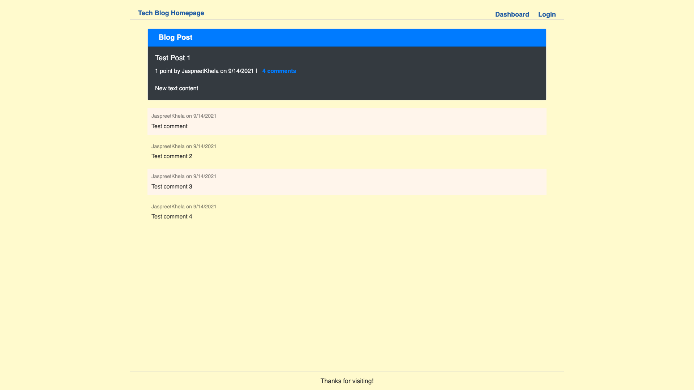Viewport: 694px width, 390px height.
Task: Navigate to the Dashboard page
Action: point(512,14)
